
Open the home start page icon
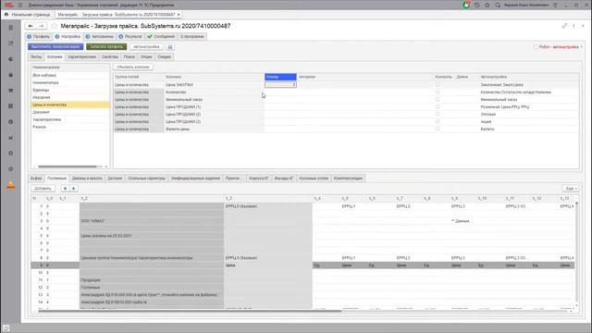pyautogui.click(x=6, y=15)
